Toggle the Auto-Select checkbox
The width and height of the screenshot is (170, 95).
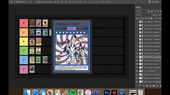point(18,2)
